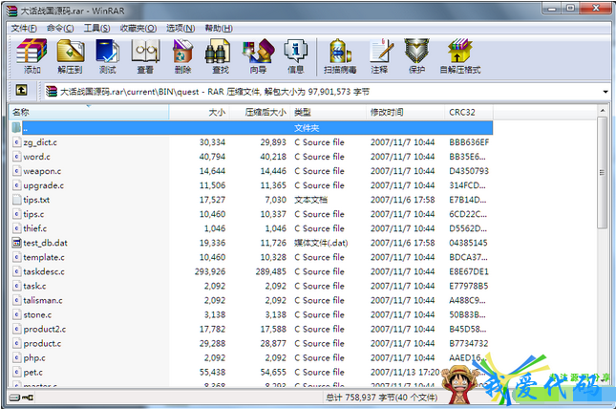Select the thief.c file row
616x409 pixels.
pos(251,228)
